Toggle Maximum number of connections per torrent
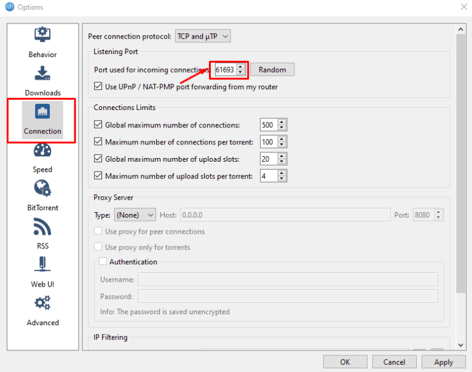The width and height of the screenshot is (472, 372). 98,141
